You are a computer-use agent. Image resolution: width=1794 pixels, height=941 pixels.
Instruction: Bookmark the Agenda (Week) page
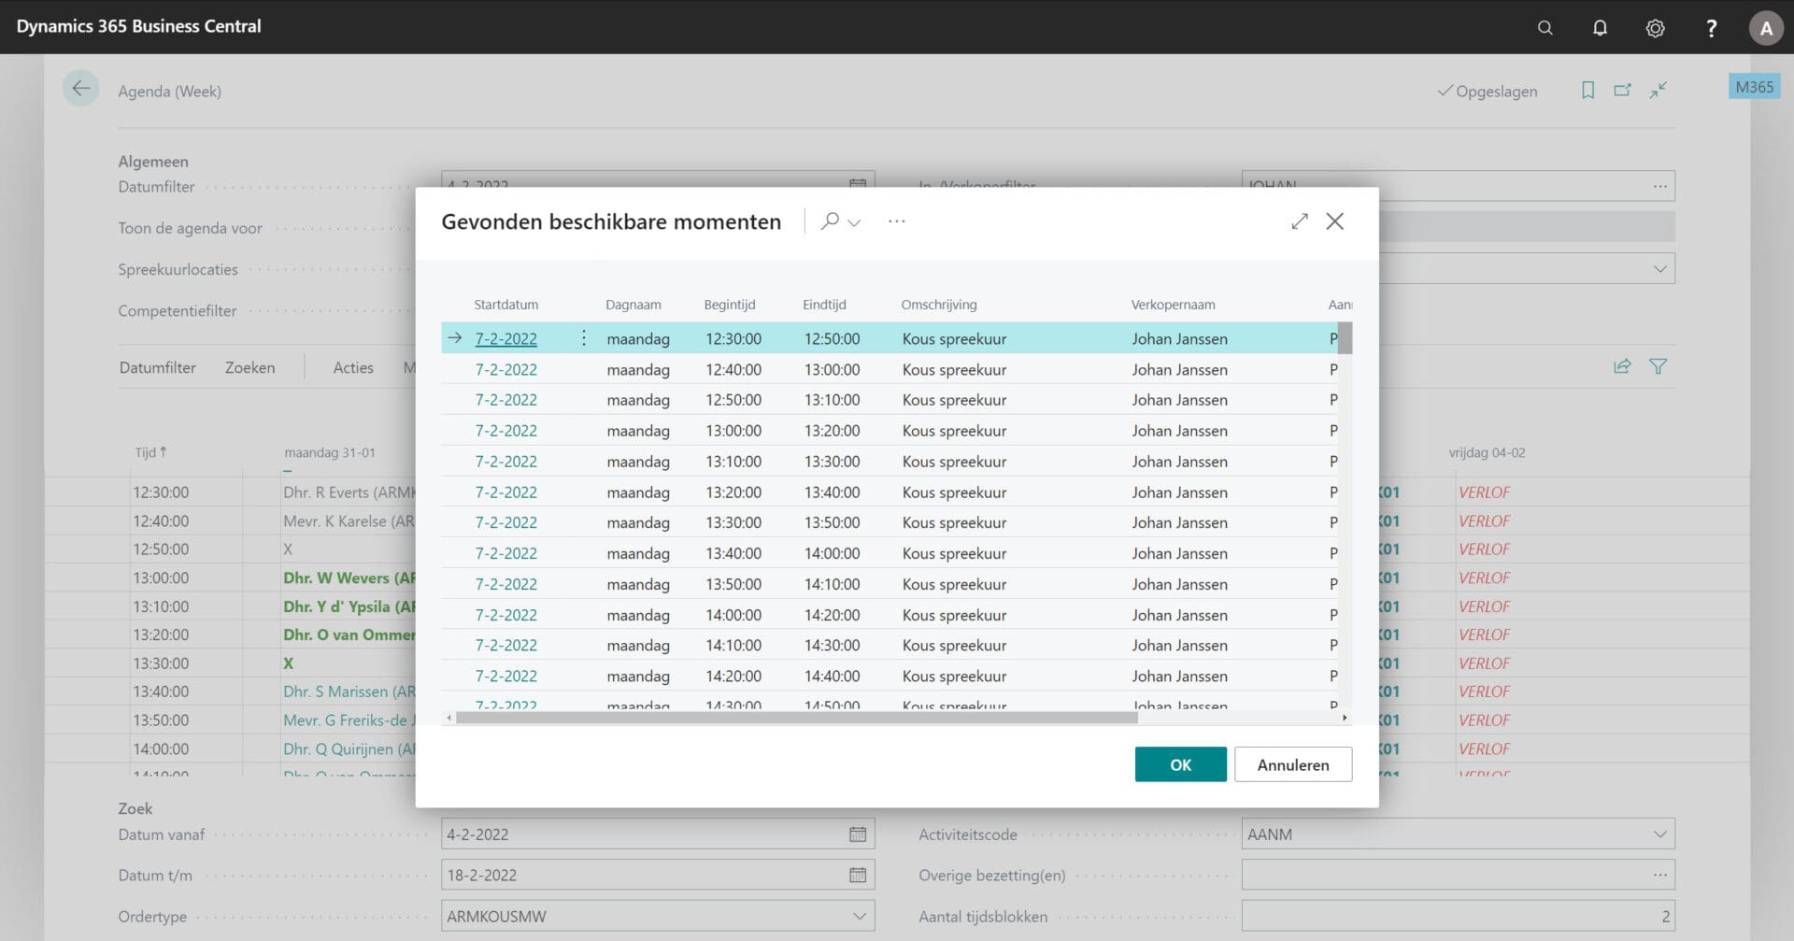(1588, 91)
